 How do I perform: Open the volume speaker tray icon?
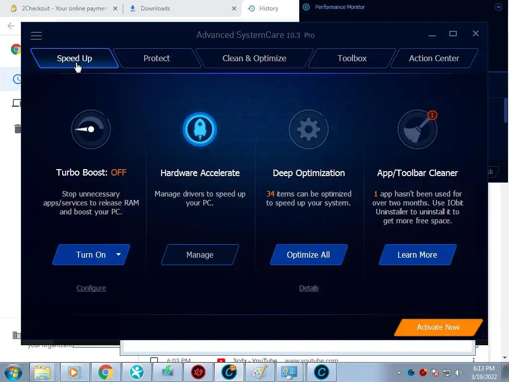point(459,373)
